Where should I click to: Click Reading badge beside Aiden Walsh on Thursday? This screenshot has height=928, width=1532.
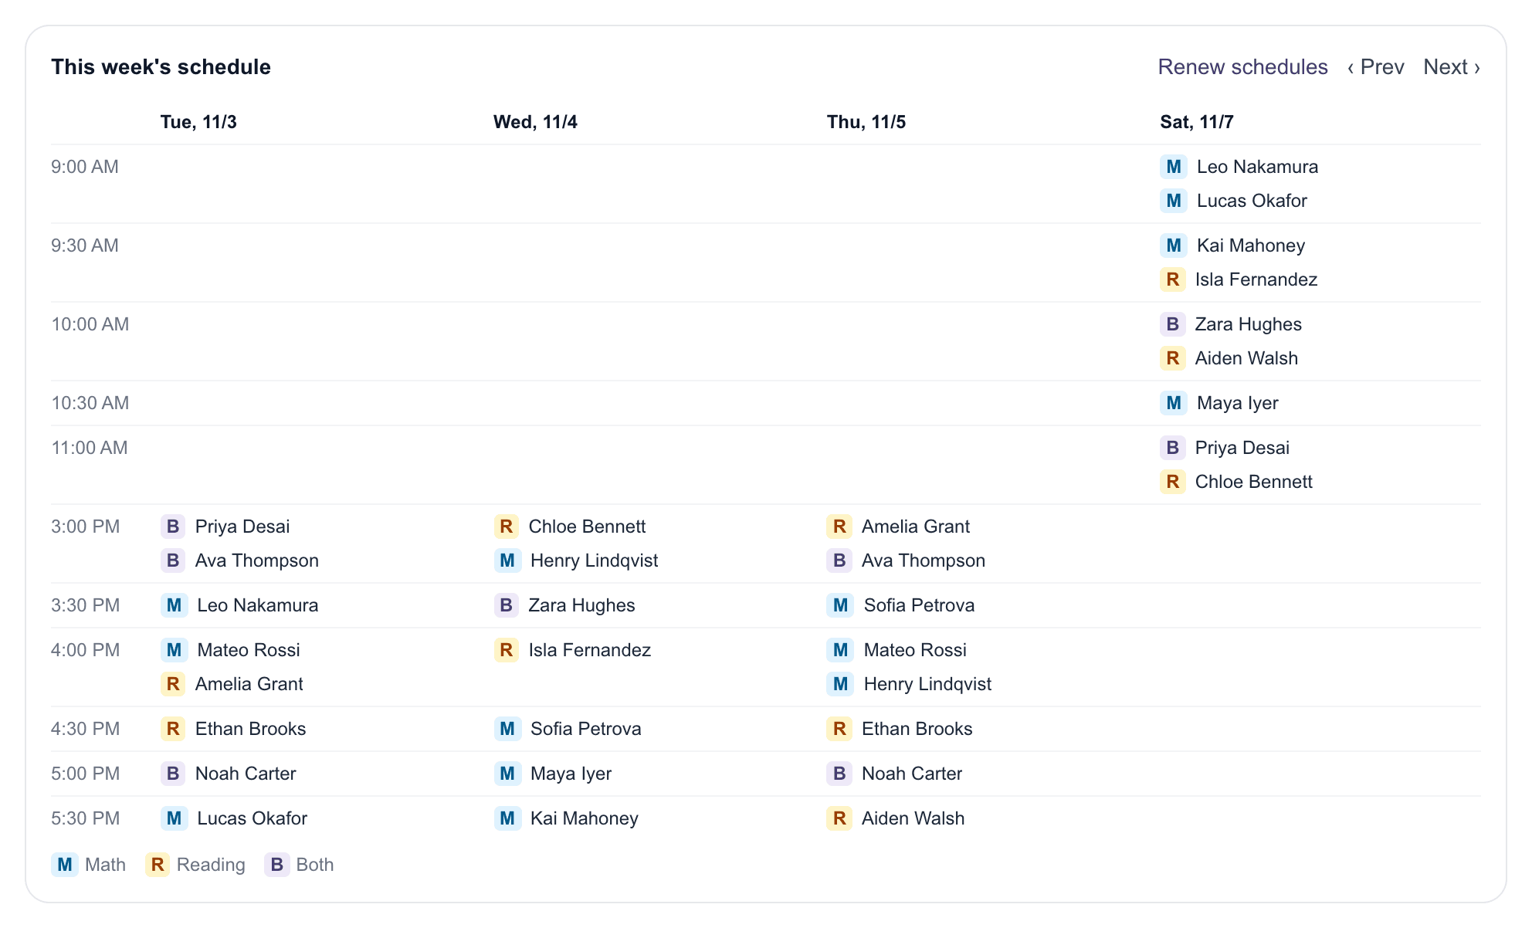tap(839, 818)
